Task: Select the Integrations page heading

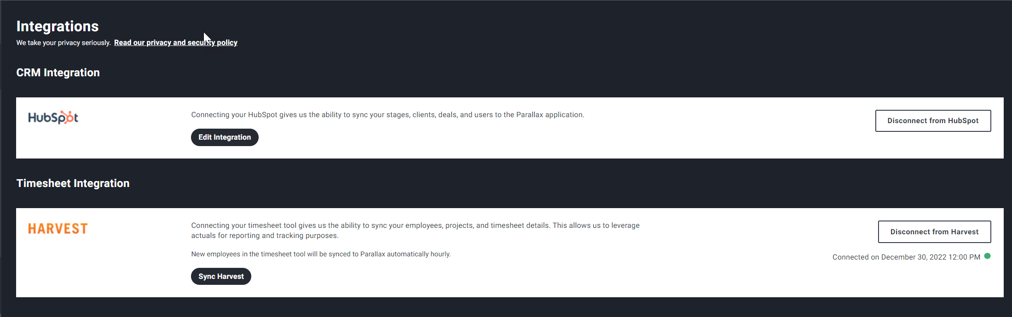Action: 58,26
